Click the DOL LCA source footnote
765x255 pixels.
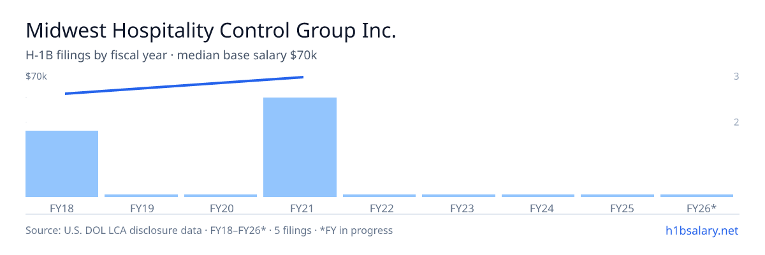coord(209,230)
